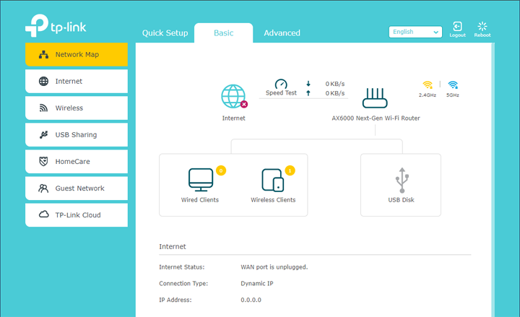Select the Basic tab

coord(223,33)
